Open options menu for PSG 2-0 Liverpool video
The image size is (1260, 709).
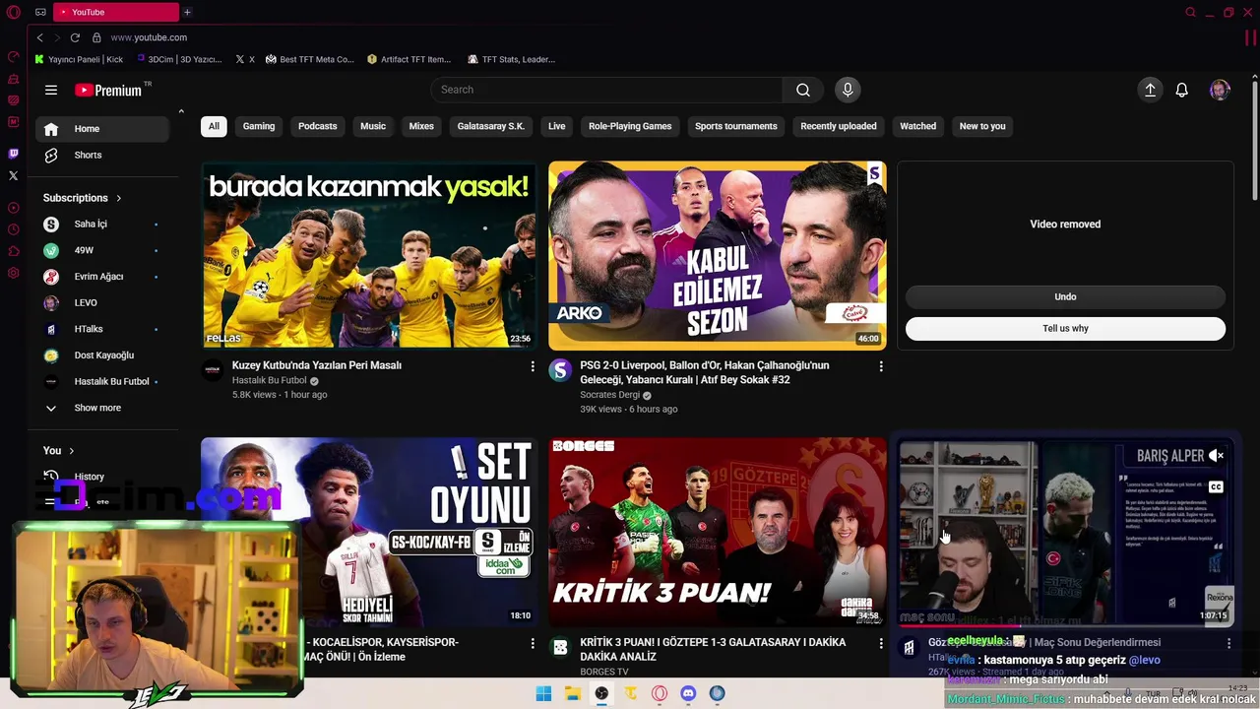coord(881,366)
